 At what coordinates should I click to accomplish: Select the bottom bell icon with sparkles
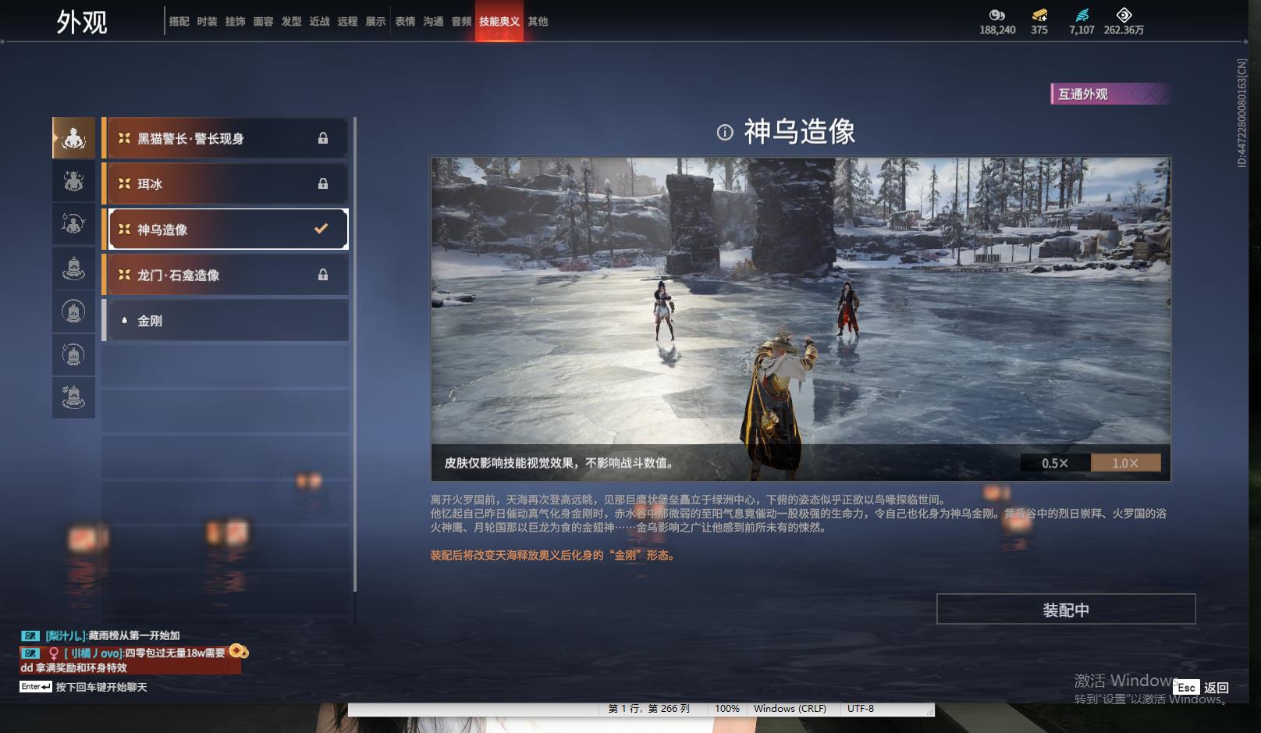73,397
